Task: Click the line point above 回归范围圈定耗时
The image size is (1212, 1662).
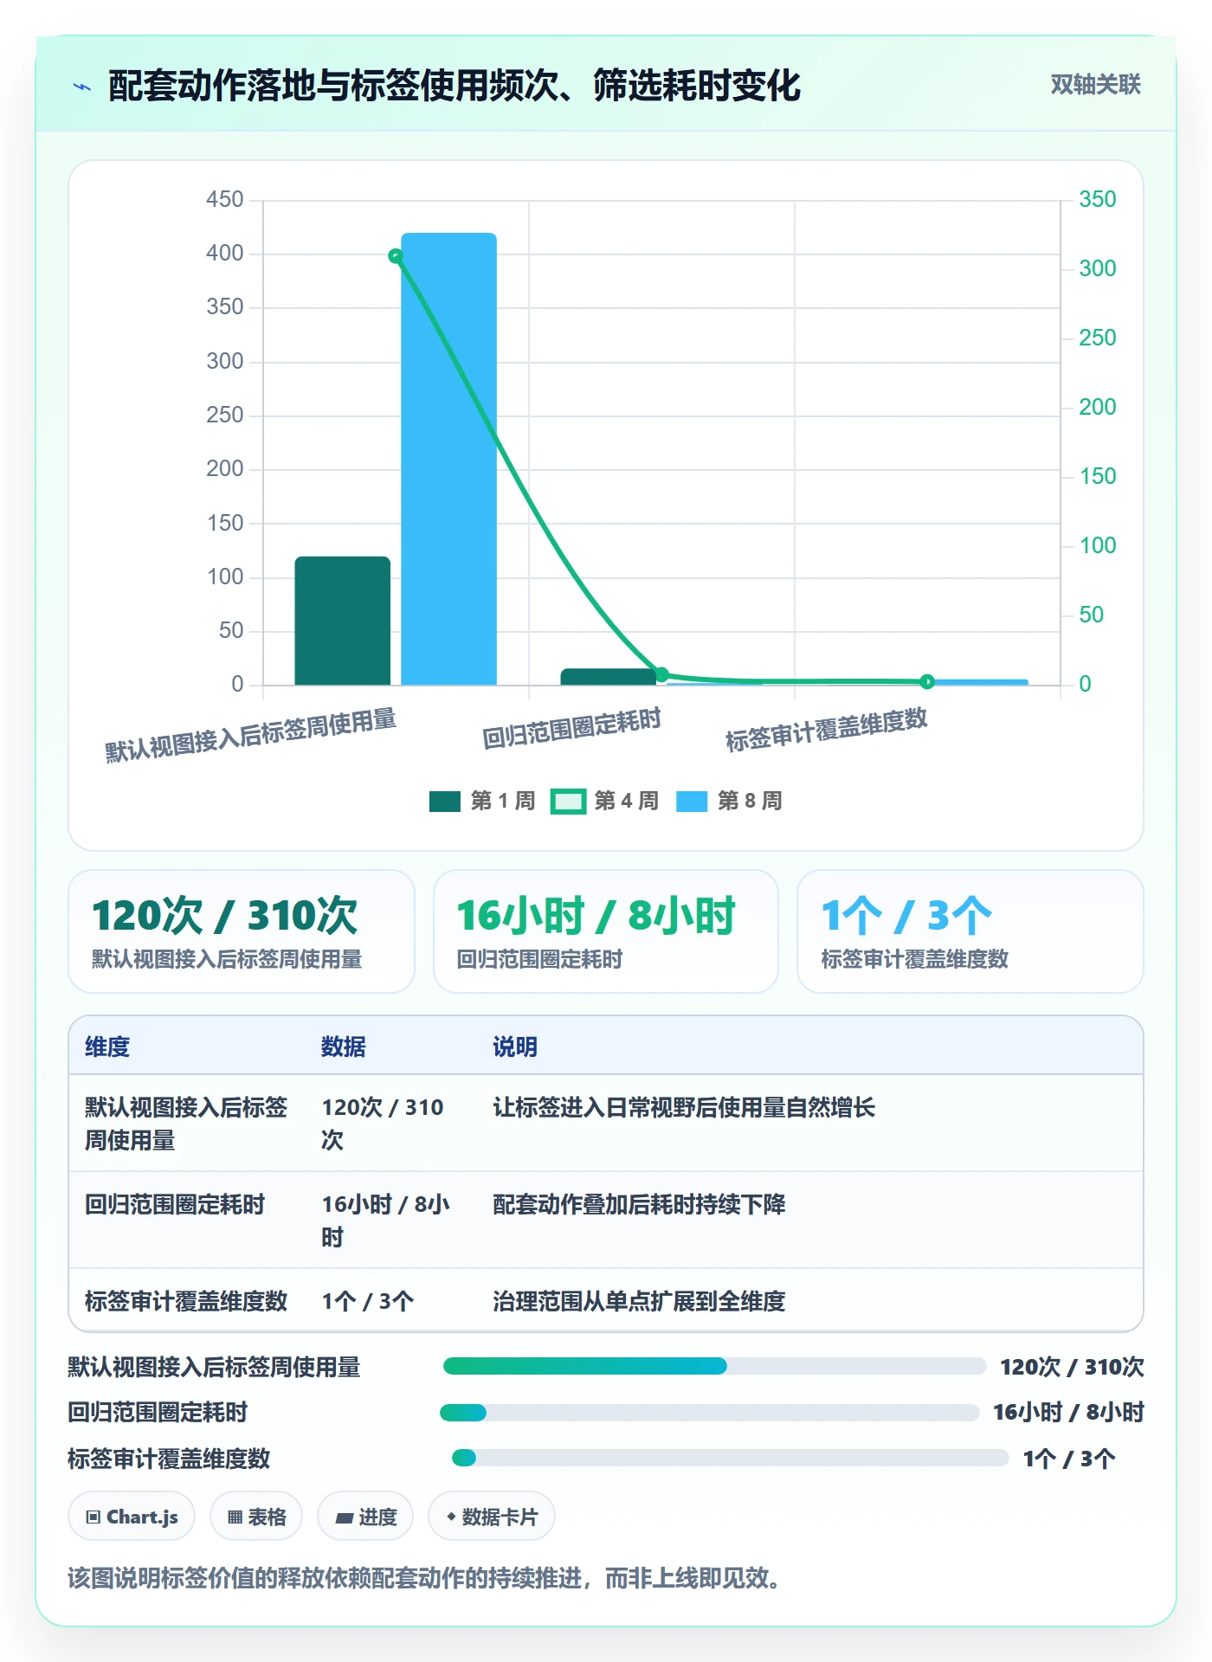Action: pos(661,674)
